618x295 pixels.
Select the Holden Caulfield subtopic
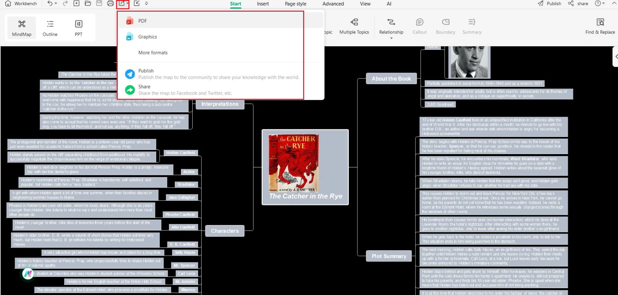(181, 153)
